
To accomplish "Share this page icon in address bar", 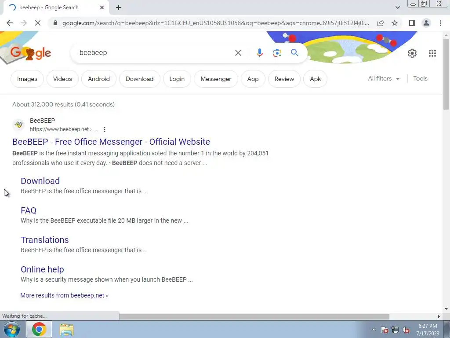I will click(x=381, y=23).
